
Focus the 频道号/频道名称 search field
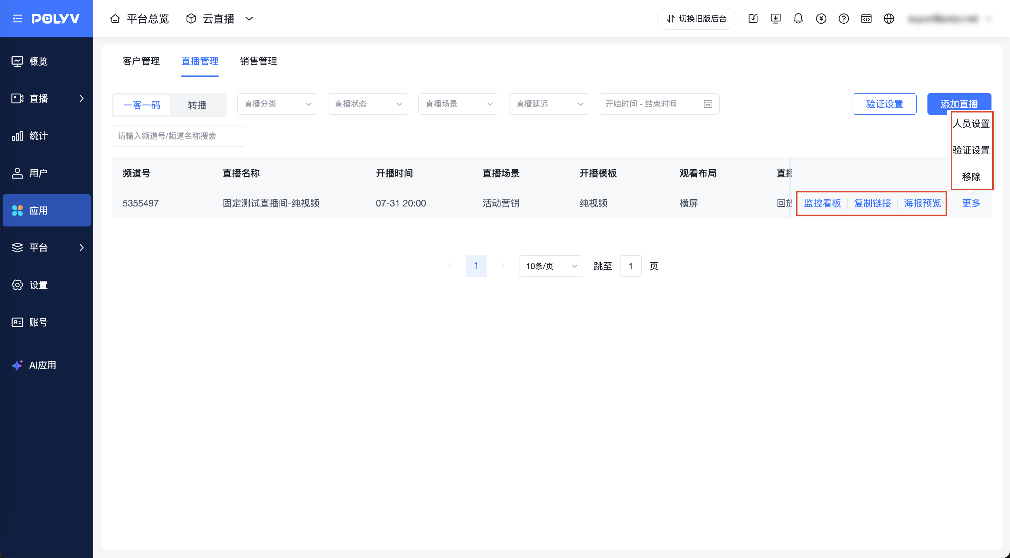(178, 136)
